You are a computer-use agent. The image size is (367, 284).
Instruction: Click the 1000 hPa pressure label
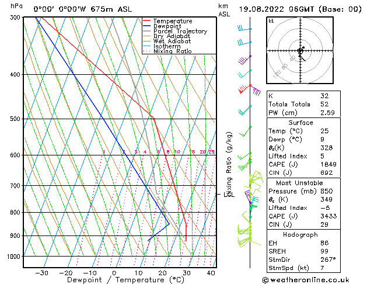[x=15, y=257]
